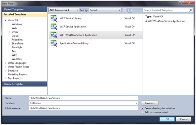Click the WCF Workflow Service Application icon
This screenshot has height=125, width=196.
click(54, 35)
